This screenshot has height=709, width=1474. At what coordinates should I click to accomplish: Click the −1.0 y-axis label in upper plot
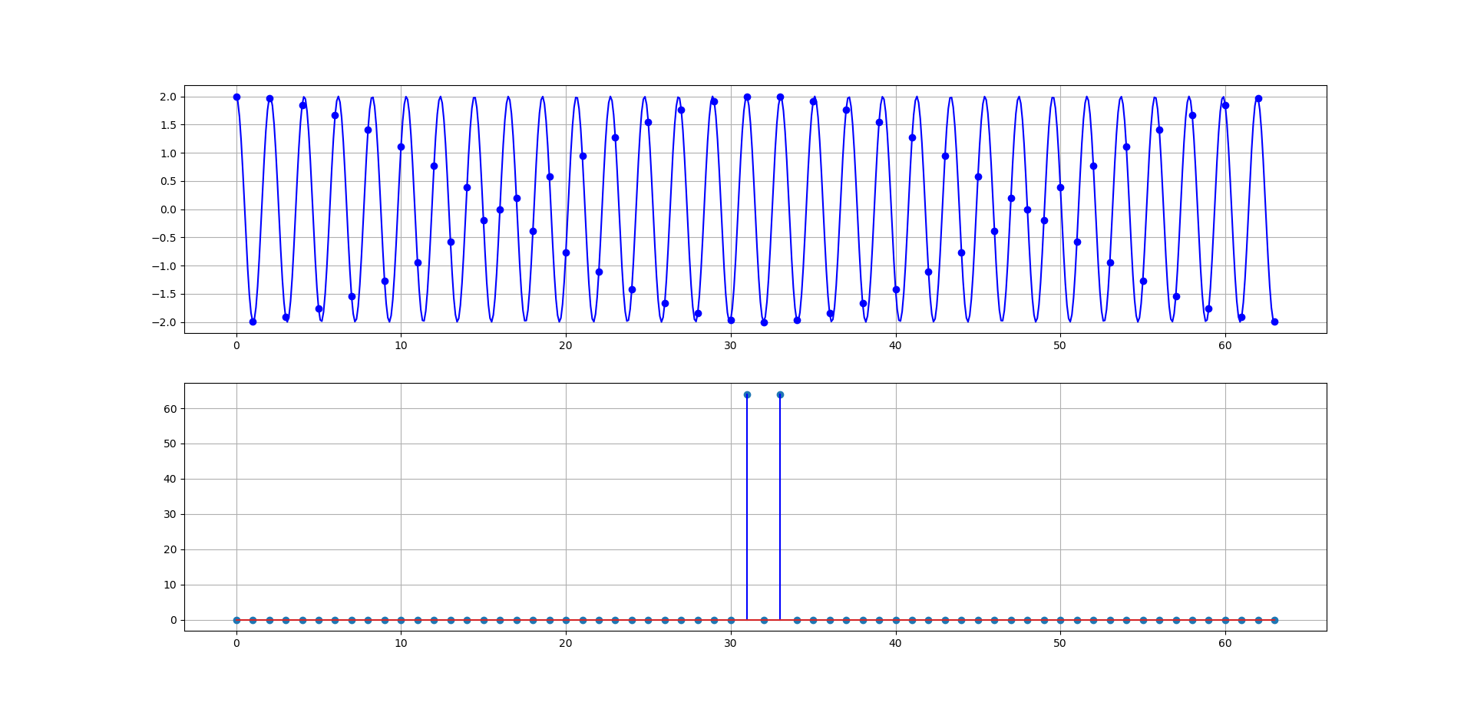[164, 266]
